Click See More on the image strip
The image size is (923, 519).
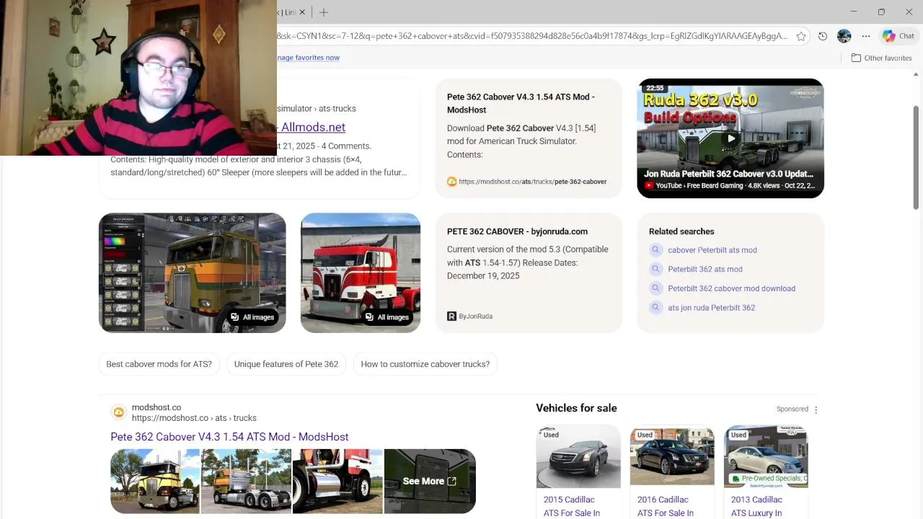coord(429,482)
